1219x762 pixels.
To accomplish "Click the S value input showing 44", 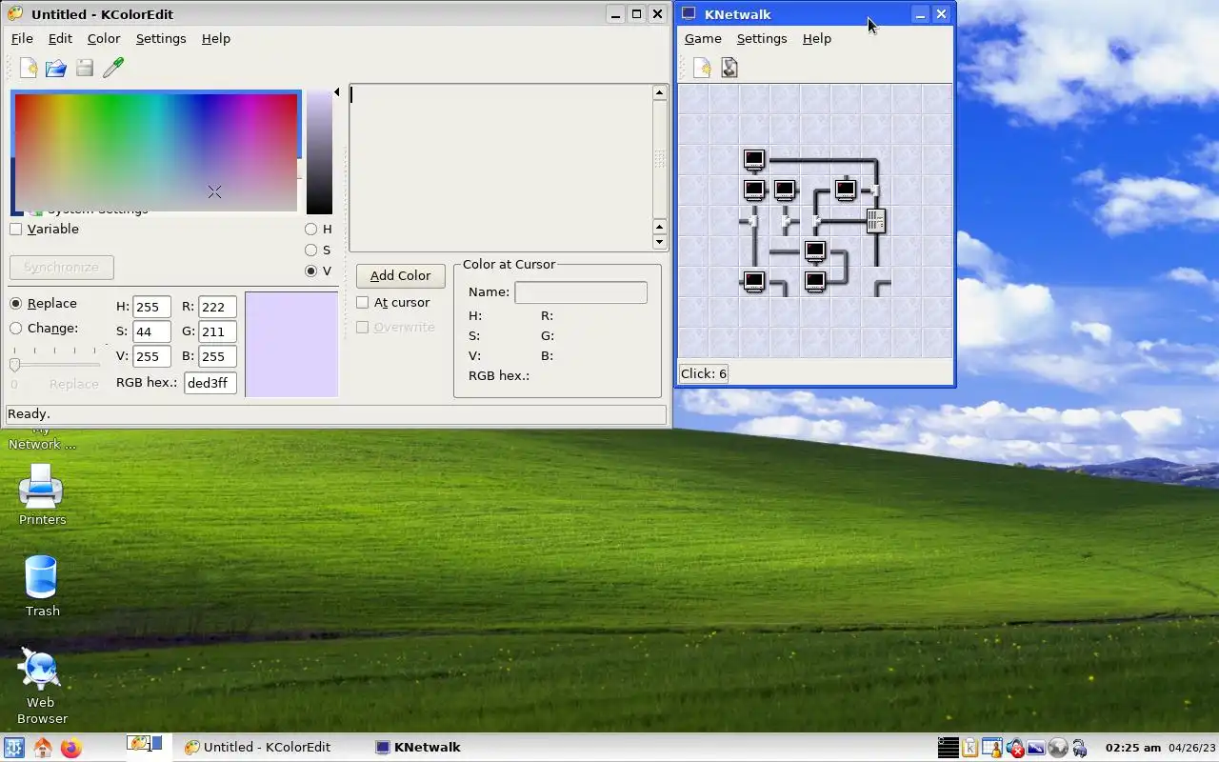I will [x=151, y=331].
